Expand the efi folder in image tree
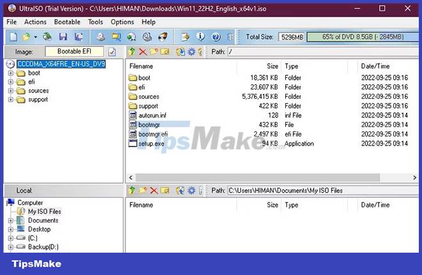The width and height of the screenshot is (422, 275). pos(10,82)
